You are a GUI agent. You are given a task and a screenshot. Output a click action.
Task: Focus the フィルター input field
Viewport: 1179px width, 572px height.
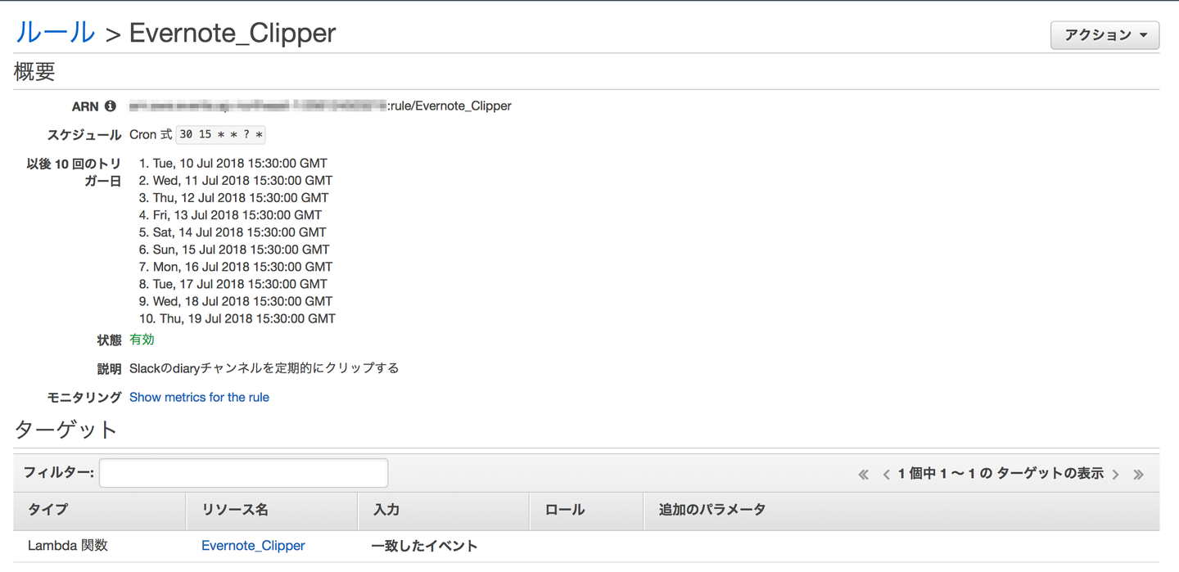[x=243, y=473]
